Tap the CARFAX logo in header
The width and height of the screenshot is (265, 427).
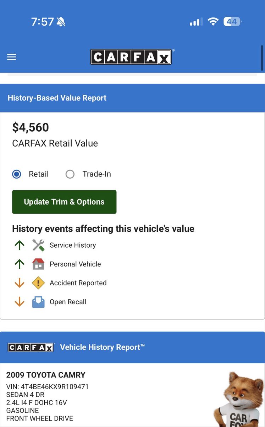[x=131, y=57]
